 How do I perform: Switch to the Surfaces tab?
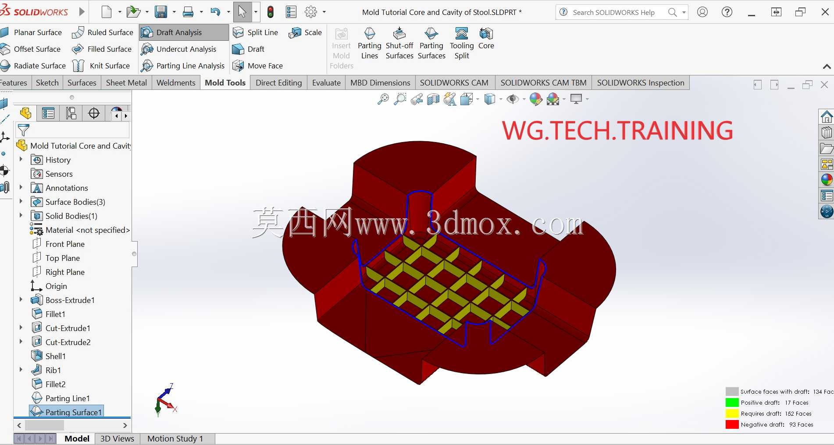82,83
